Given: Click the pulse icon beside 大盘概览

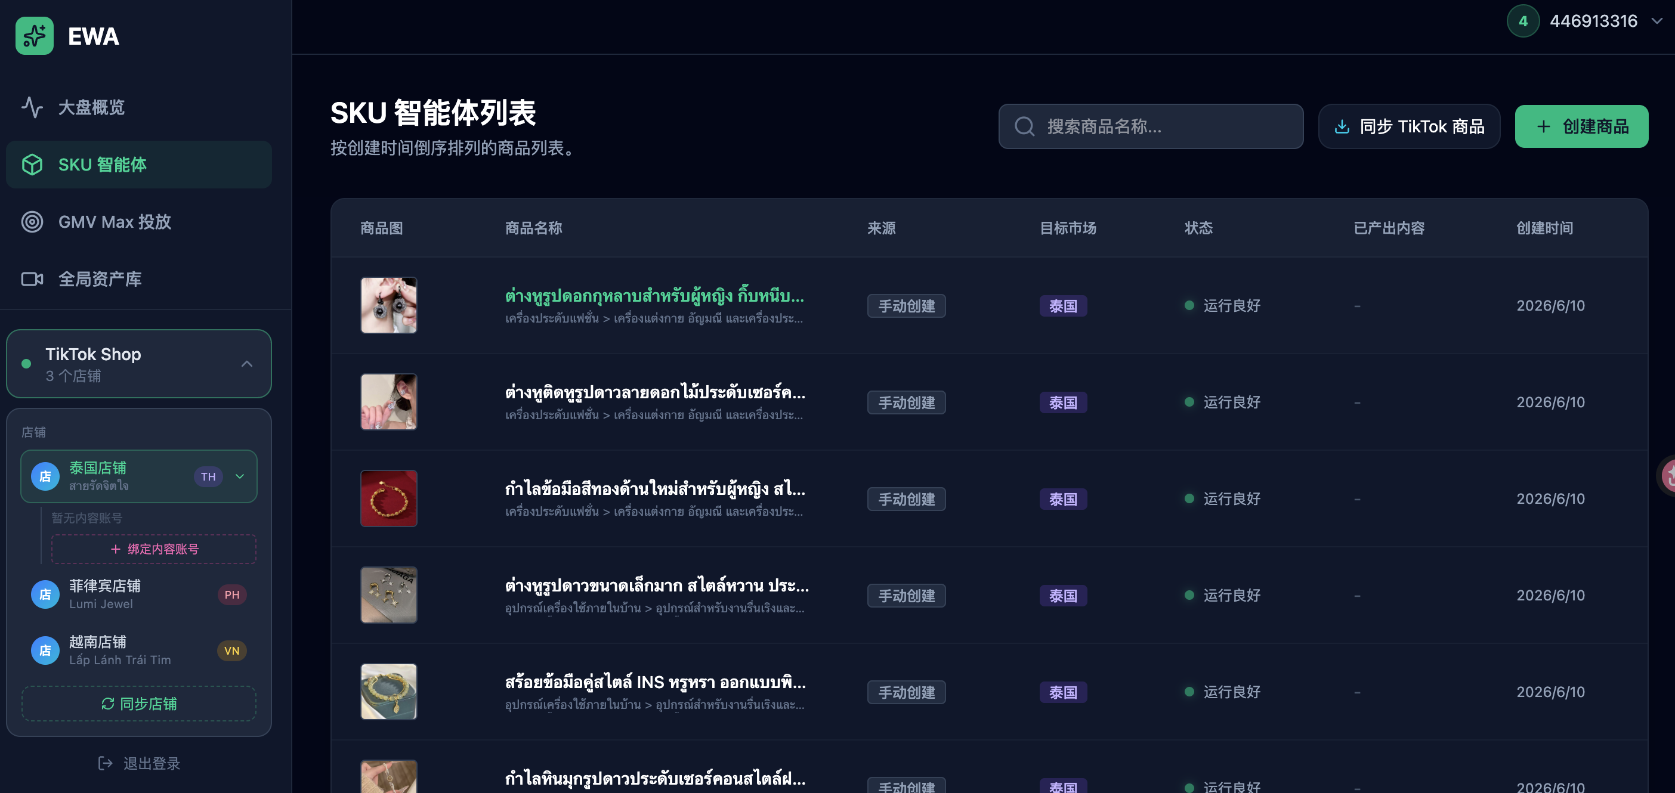Looking at the screenshot, I should pos(32,107).
